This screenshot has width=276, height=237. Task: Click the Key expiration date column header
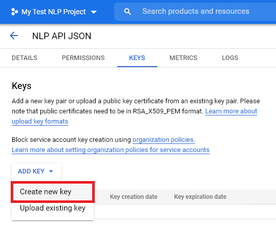(x=200, y=196)
